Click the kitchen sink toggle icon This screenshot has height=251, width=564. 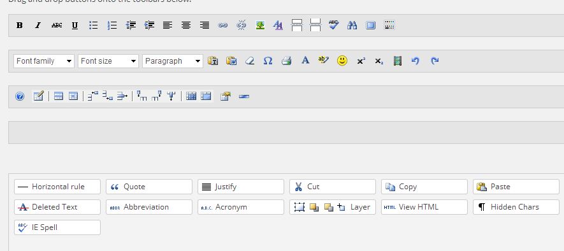(389, 25)
